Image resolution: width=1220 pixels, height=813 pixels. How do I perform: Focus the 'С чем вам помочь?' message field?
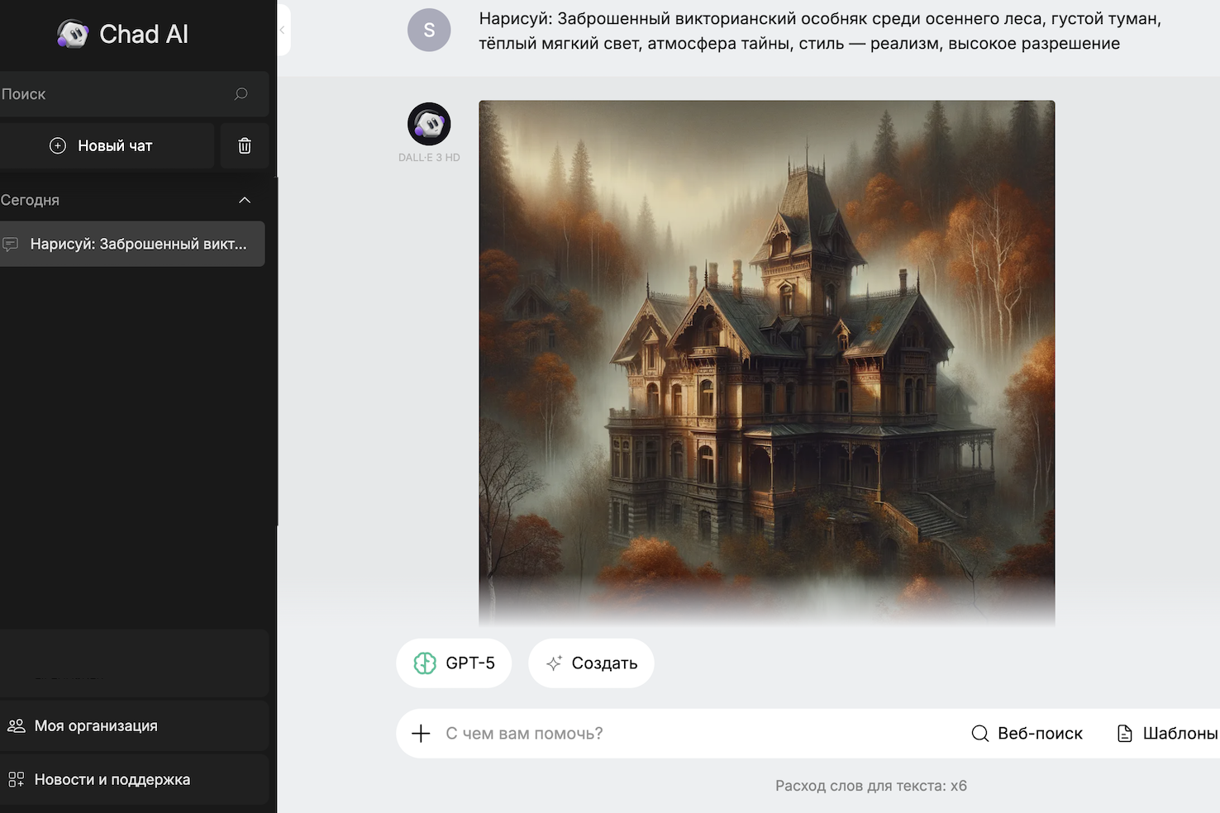(x=694, y=734)
